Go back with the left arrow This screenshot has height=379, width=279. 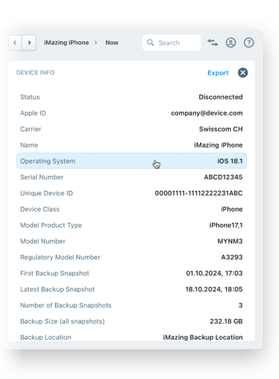pos(15,42)
